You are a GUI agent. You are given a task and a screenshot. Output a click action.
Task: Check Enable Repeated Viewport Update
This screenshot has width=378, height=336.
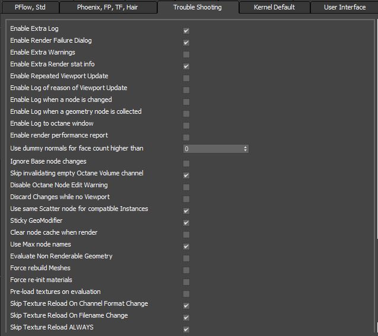186,78
